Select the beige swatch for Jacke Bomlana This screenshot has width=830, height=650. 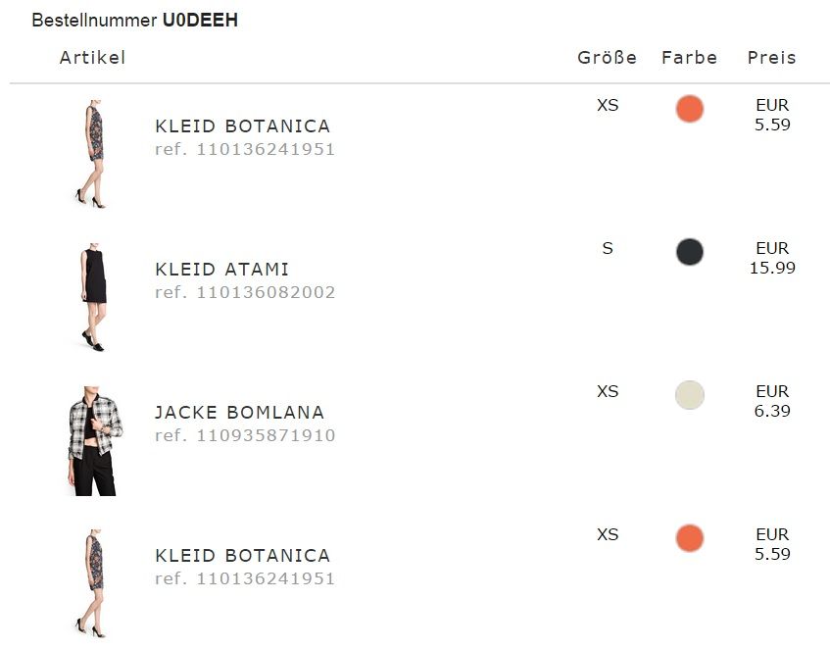[x=690, y=395]
